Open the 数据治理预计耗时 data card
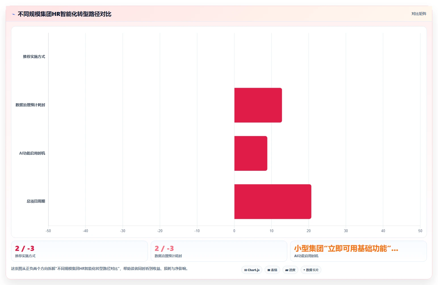Image resolution: width=438 pixels, height=285 pixels. [219, 251]
